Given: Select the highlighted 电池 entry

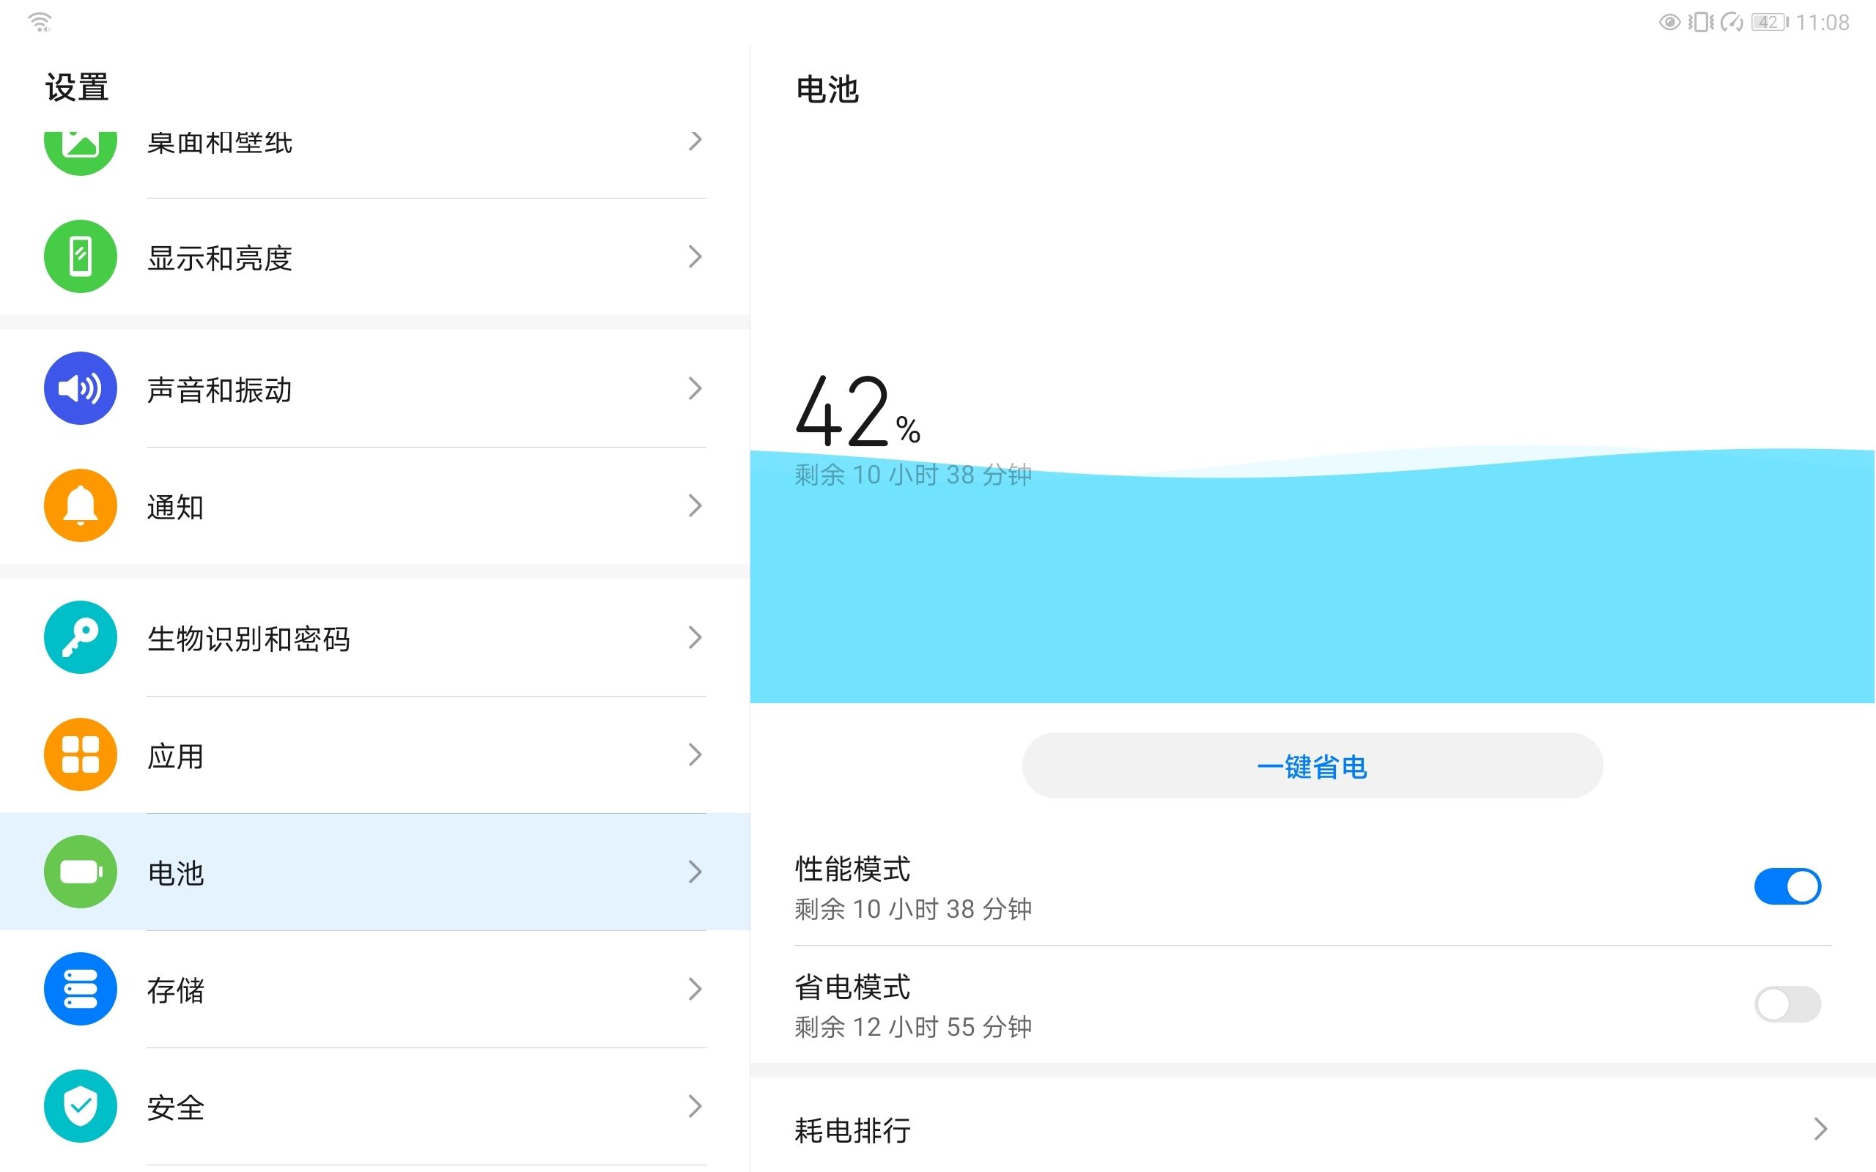Looking at the screenshot, I should click(375, 872).
